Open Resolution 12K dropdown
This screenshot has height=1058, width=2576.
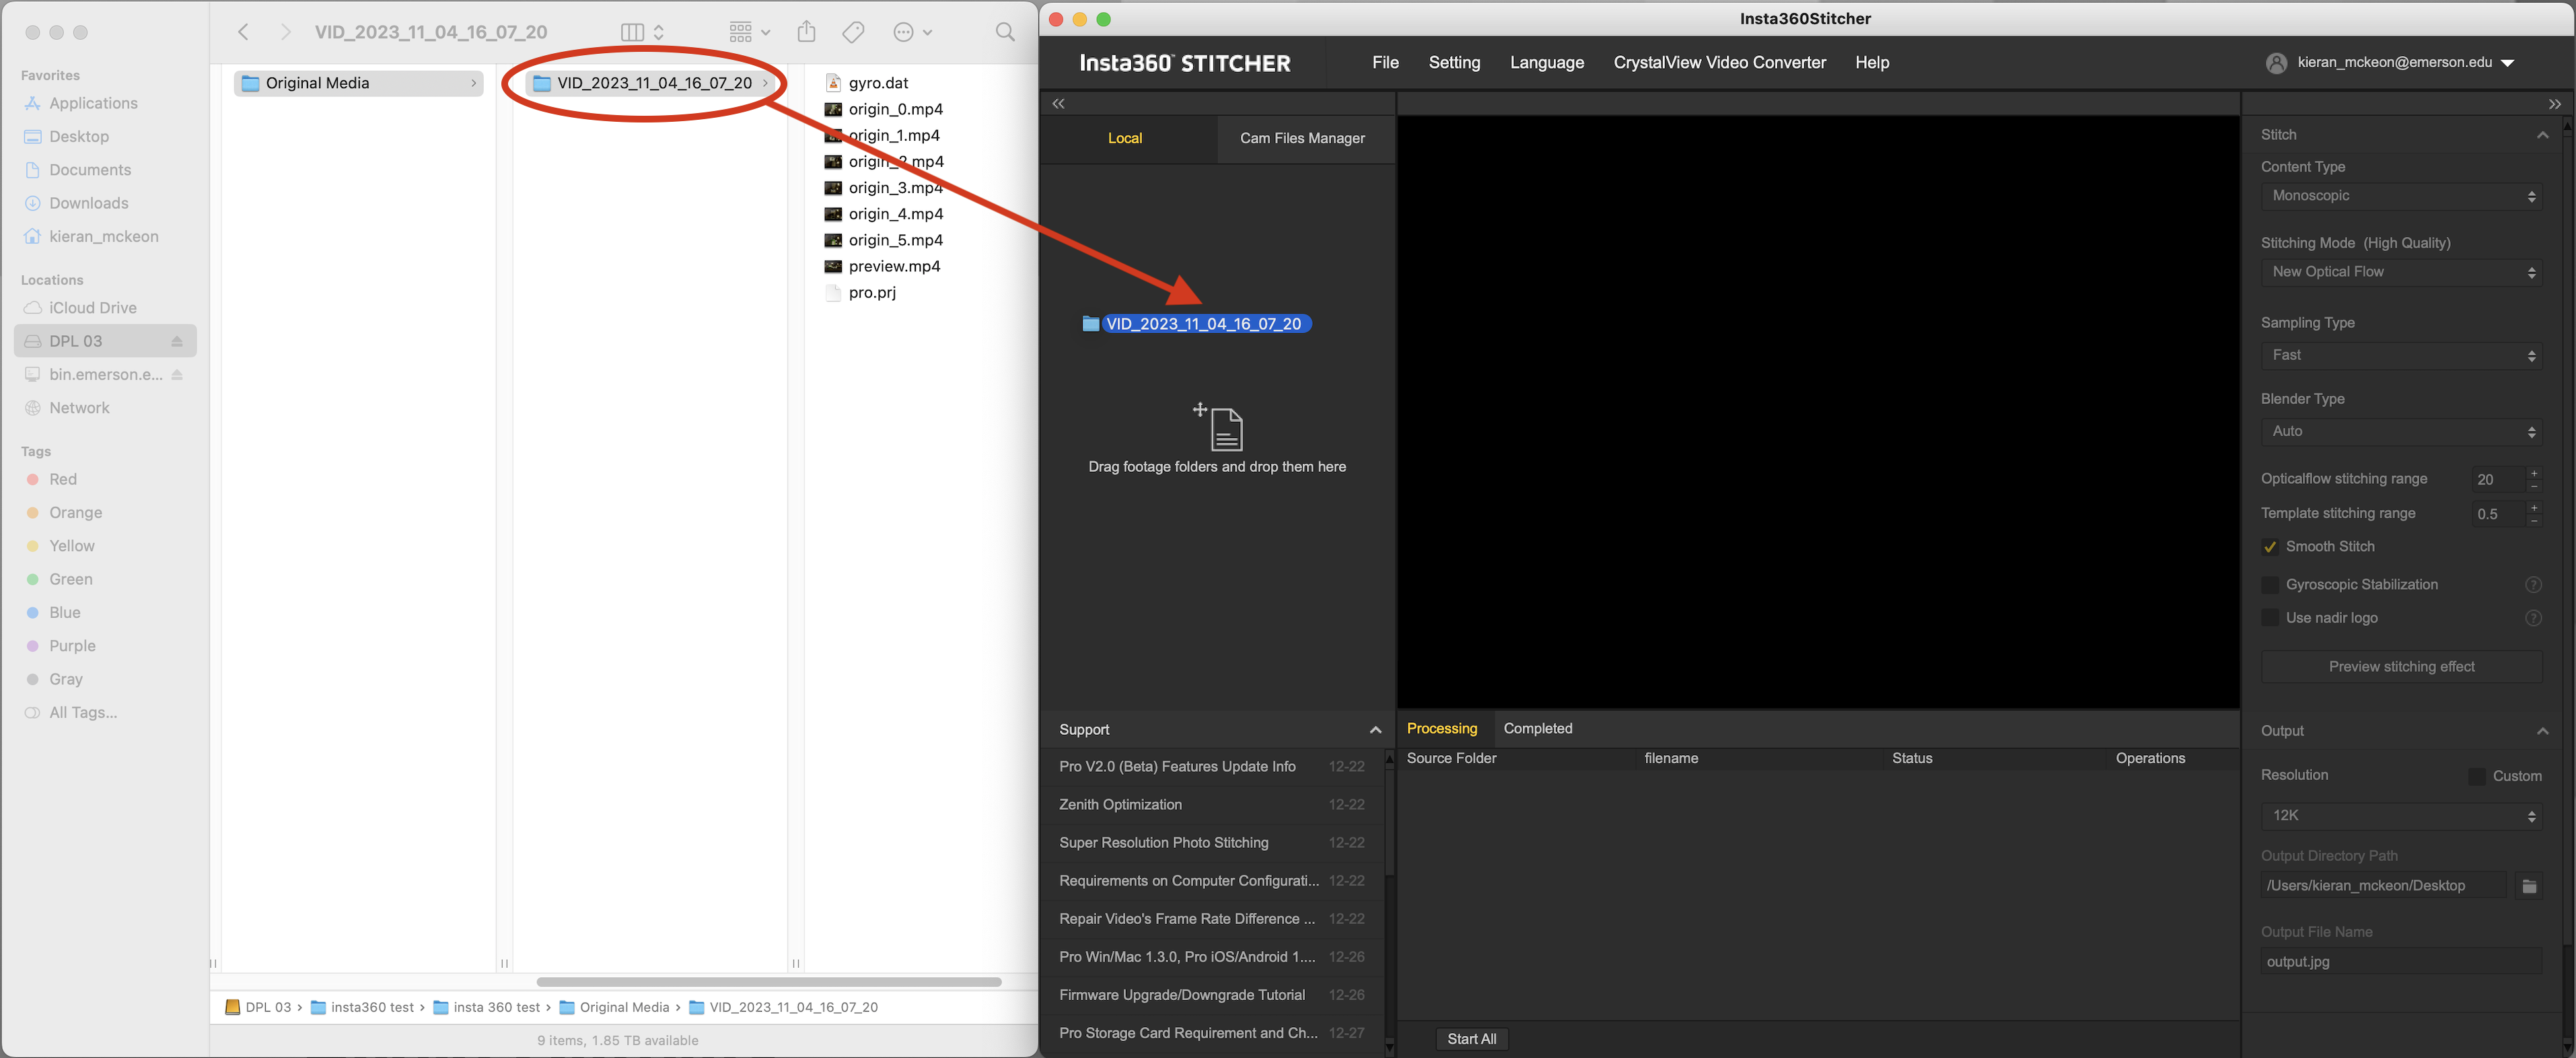[x=2401, y=816]
